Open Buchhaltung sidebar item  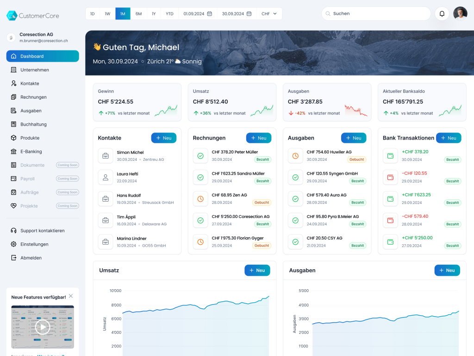click(43, 124)
